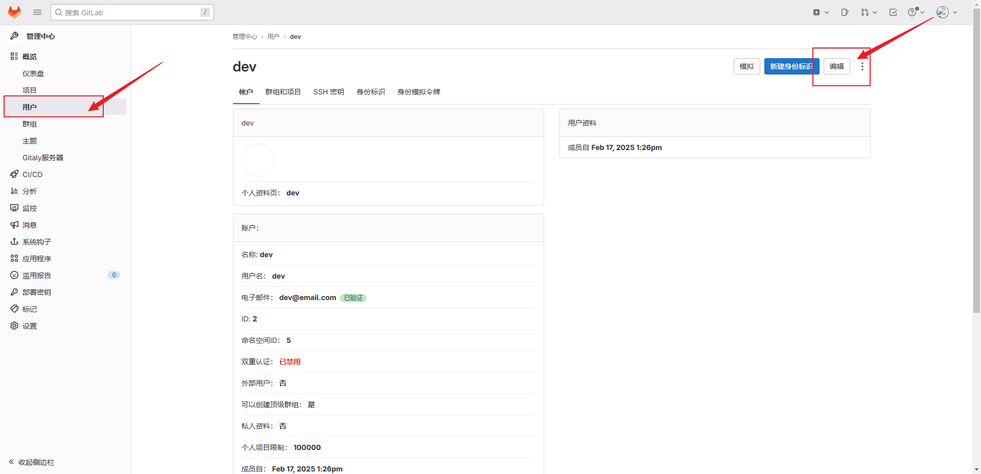Click the 分析 chart icon
Image resolution: width=981 pixels, height=474 pixels.
click(14, 191)
